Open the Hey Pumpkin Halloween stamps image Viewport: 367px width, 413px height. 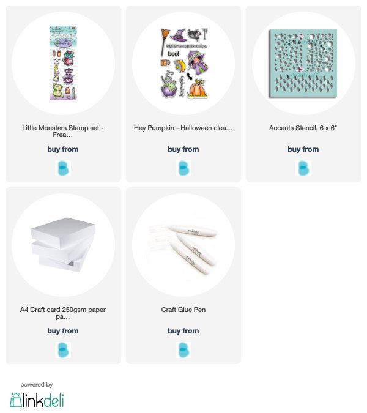[183, 63]
